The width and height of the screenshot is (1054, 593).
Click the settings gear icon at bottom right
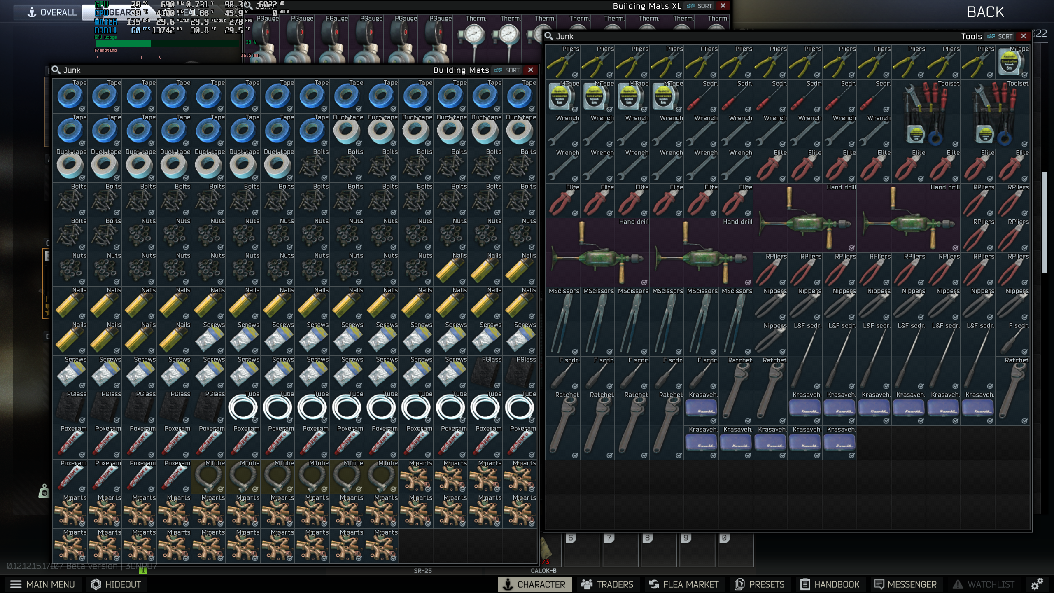coord(1037,584)
